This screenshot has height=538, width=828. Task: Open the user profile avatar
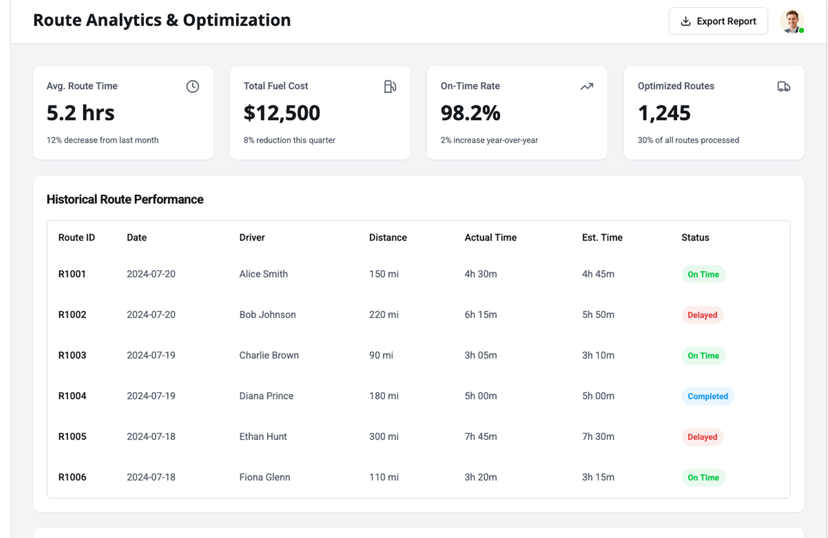[x=791, y=21]
